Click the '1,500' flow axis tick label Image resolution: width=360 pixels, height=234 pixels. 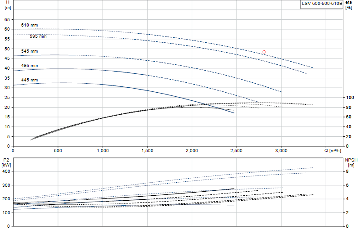[148, 151]
